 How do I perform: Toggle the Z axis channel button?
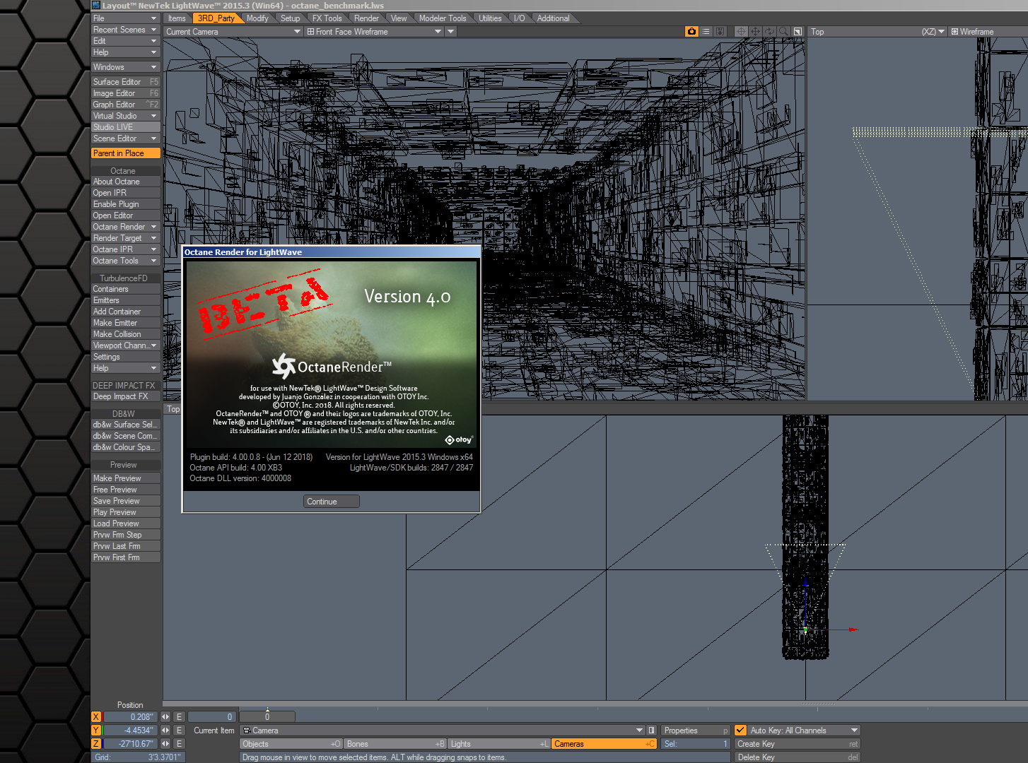click(97, 744)
